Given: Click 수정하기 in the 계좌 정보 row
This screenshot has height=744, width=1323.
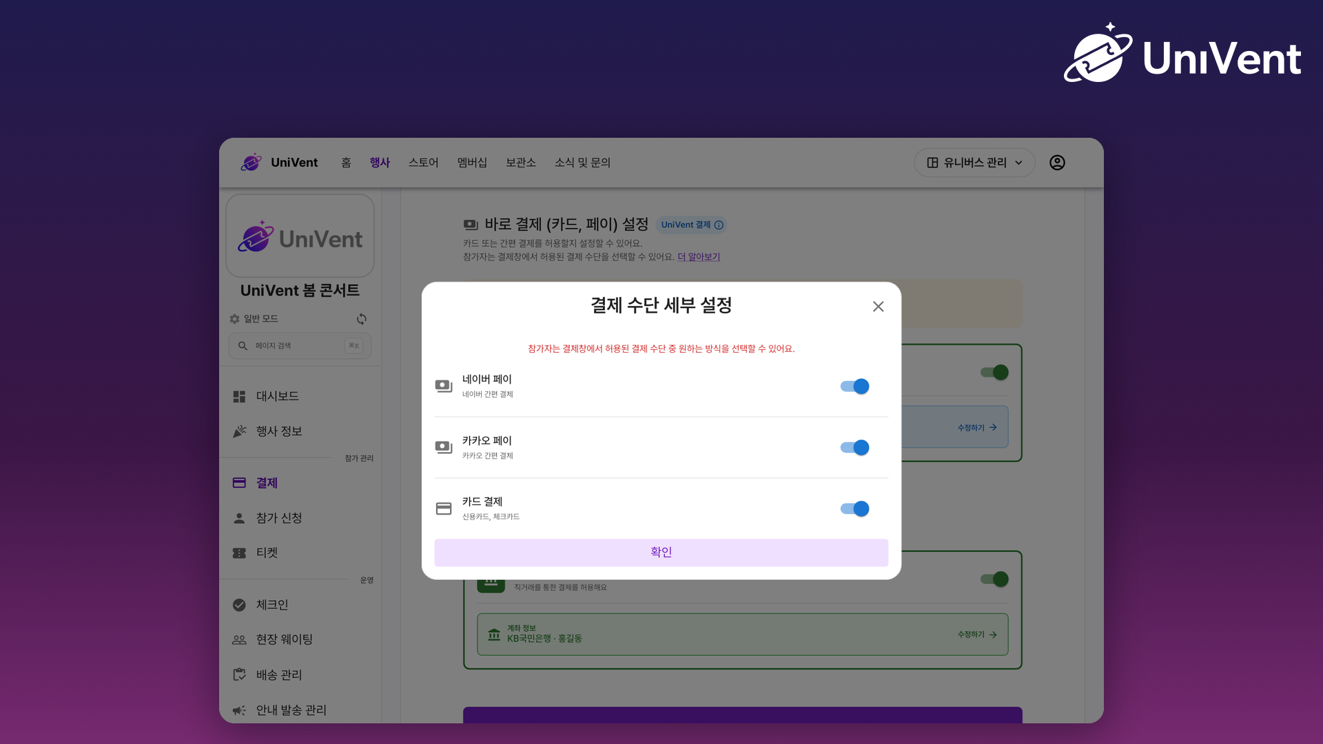Looking at the screenshot, I should (976, 634).
